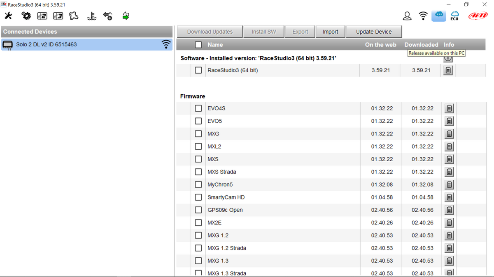
Task: Open release info for MXS Strada firmware
Action: pos(449,172)
